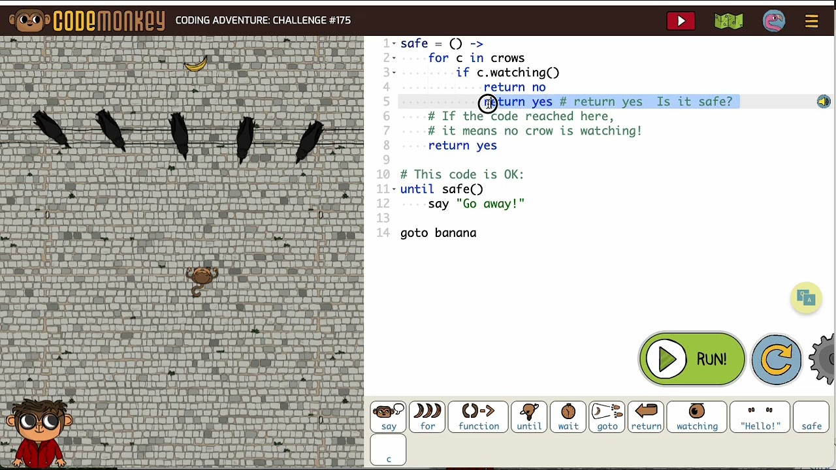Insert the until block

pyautogui.click(x=529, y=417)
